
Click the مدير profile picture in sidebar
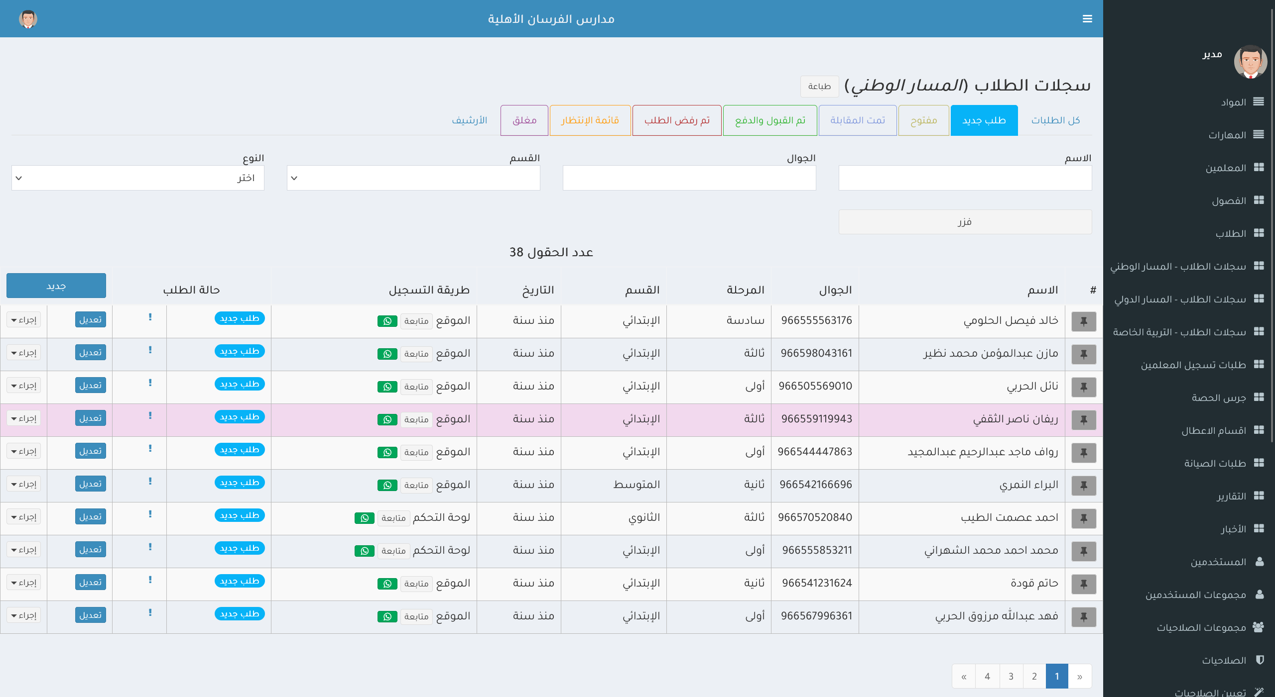click(x=1250, y=62)
